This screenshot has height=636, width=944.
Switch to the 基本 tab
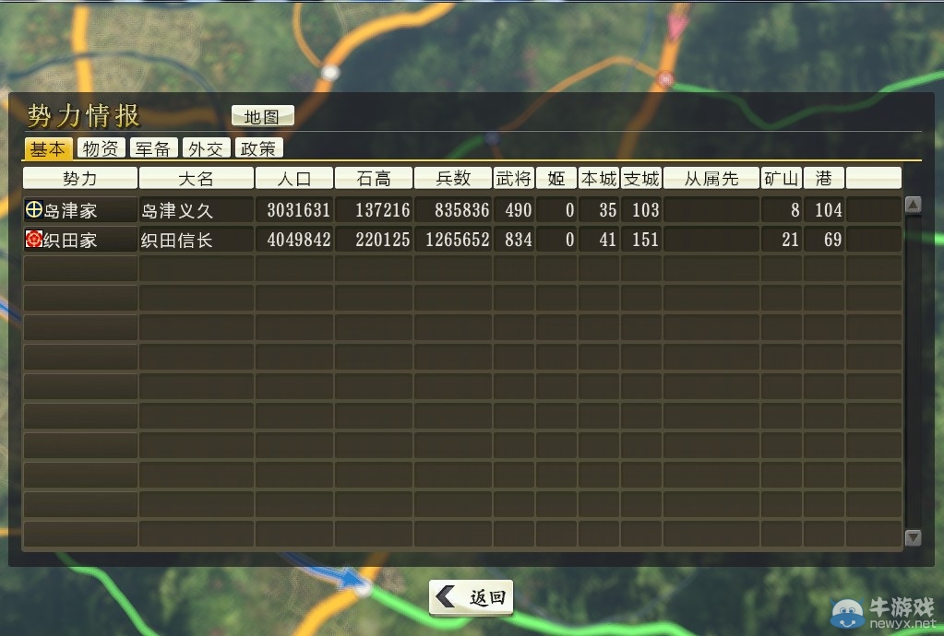point(48,148)
